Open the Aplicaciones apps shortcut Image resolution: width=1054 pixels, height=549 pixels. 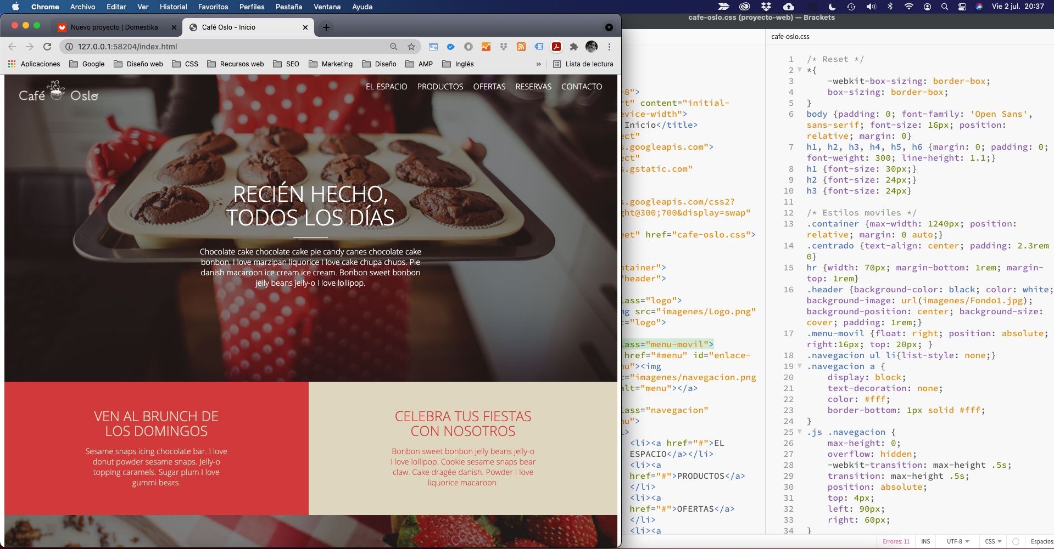(x=34, y=64)
